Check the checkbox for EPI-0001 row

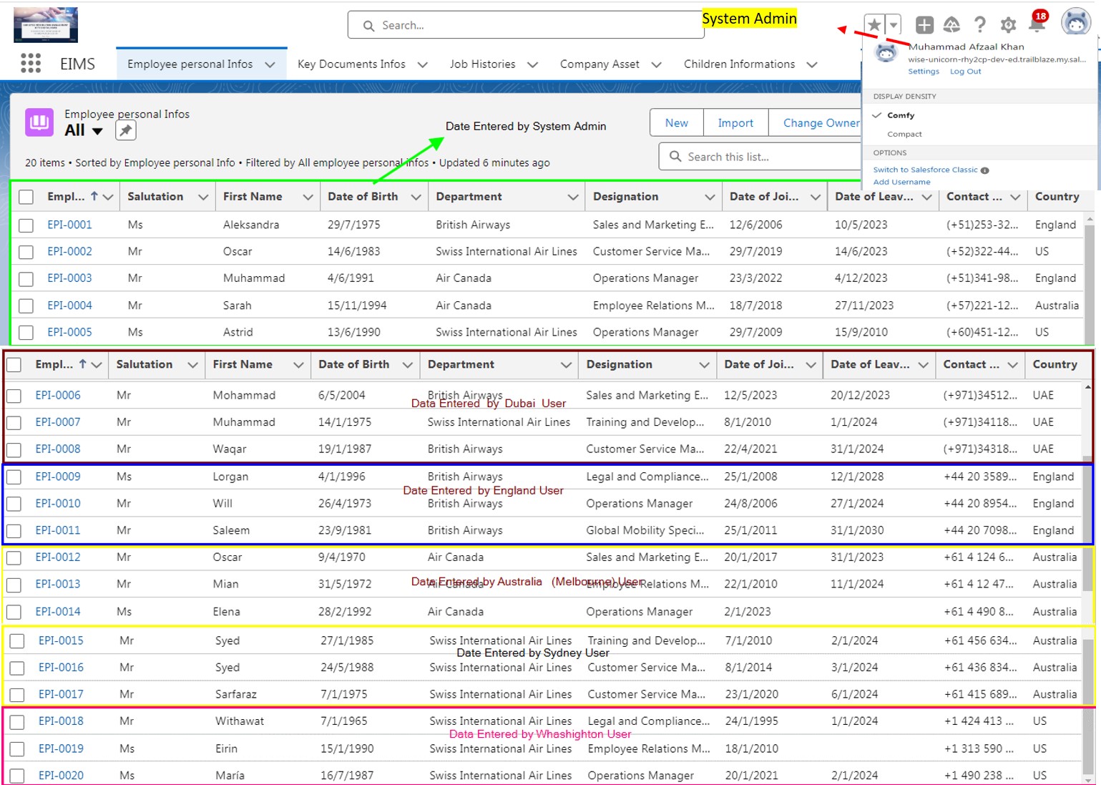point(26,225)
